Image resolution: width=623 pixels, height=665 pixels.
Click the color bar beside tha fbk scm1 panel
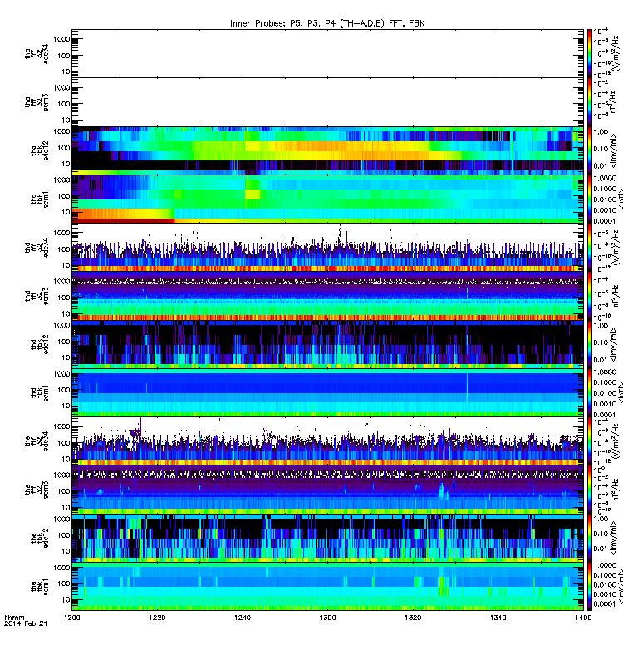pyautogui.click(x=590, y=199)
